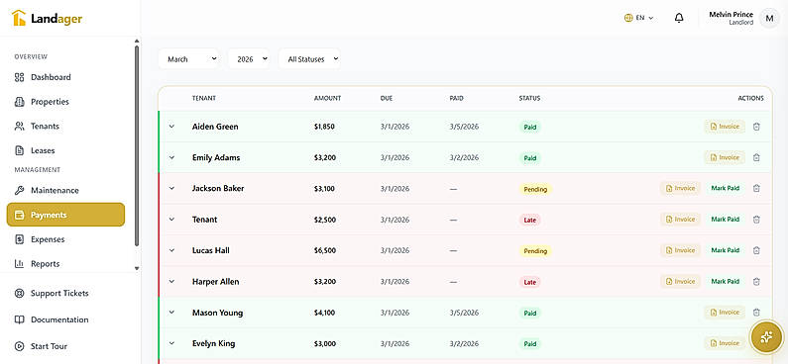Click the Melvin Prince profile name
The height and width of the screenshot is (364, 788).
tap(731, 15)
